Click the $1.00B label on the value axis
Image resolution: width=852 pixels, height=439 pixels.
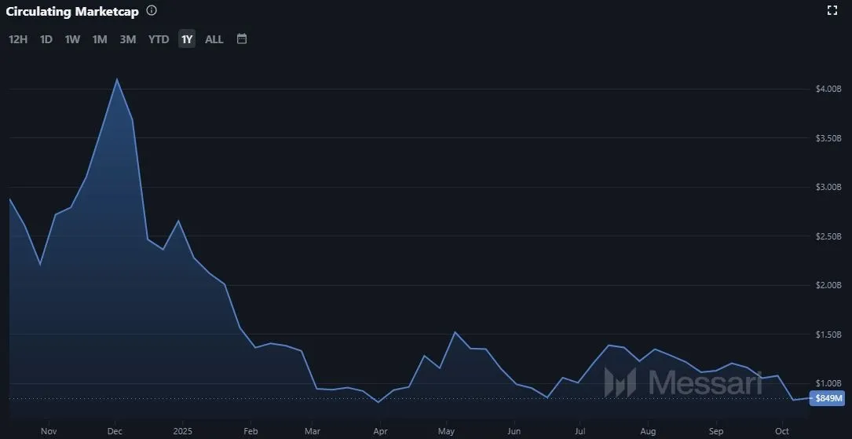coord(828,383)
